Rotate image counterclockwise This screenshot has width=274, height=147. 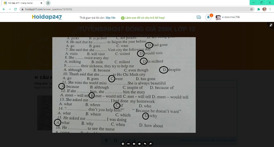point(145,144)
